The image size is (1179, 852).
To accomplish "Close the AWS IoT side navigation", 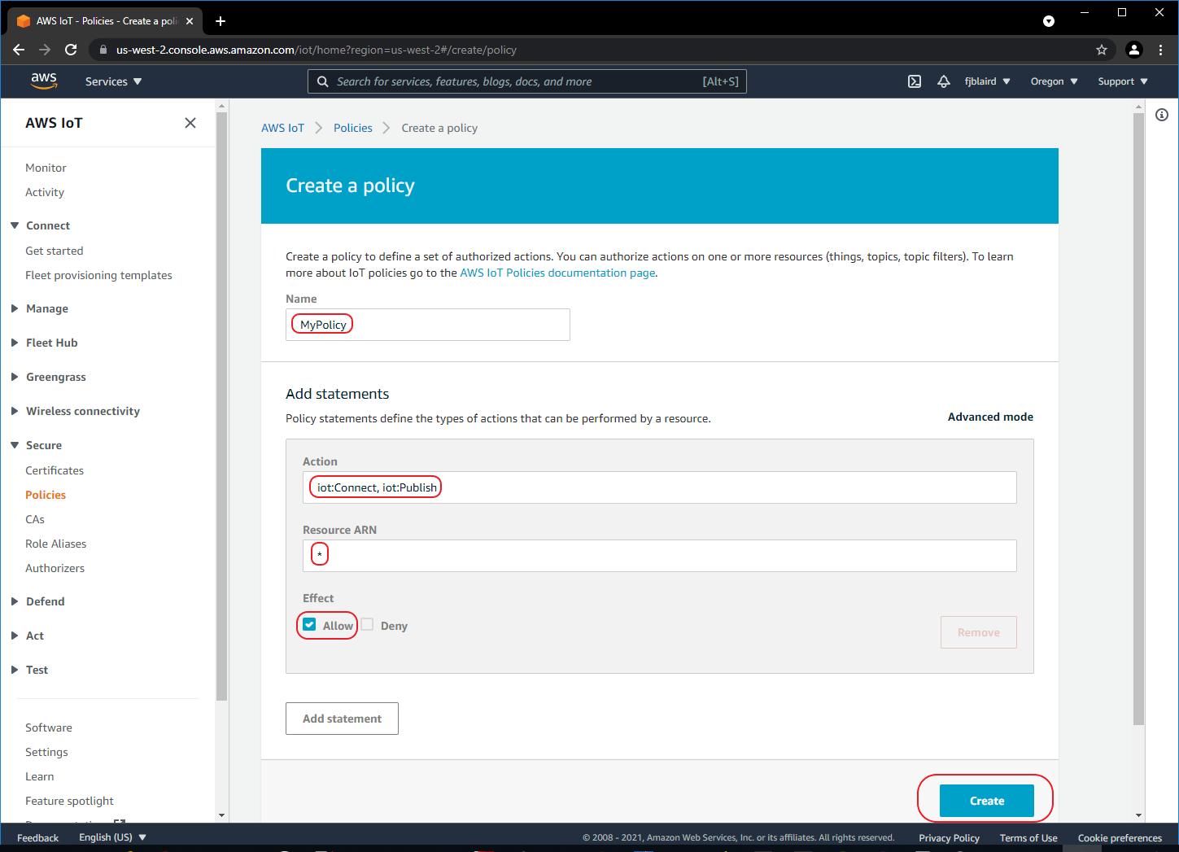I will pyautogui.click(x=190, y=123).
